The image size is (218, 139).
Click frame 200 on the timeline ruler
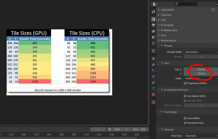tap(74, 135)
